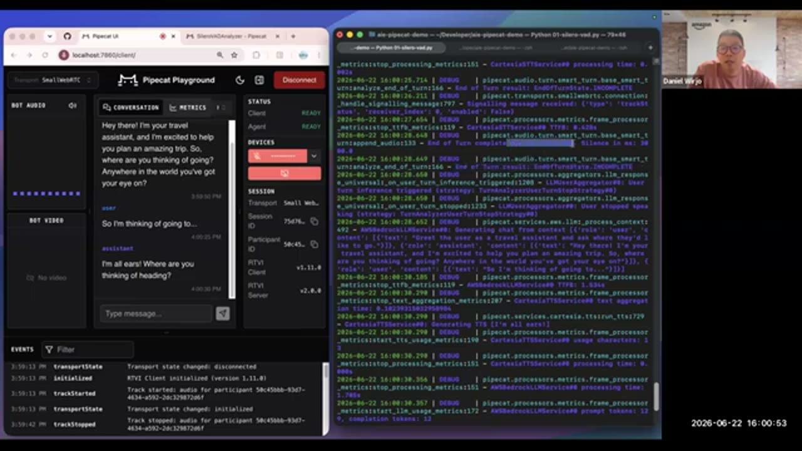The image size is (802, 451).
Task: Expand the microphone device chevron
Action: (314, 156)
